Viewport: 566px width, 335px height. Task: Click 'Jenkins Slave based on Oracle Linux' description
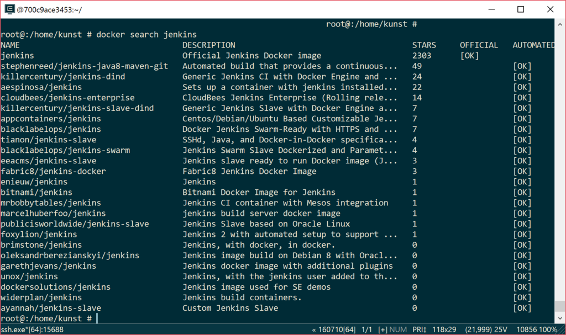[x=266, y=224]
